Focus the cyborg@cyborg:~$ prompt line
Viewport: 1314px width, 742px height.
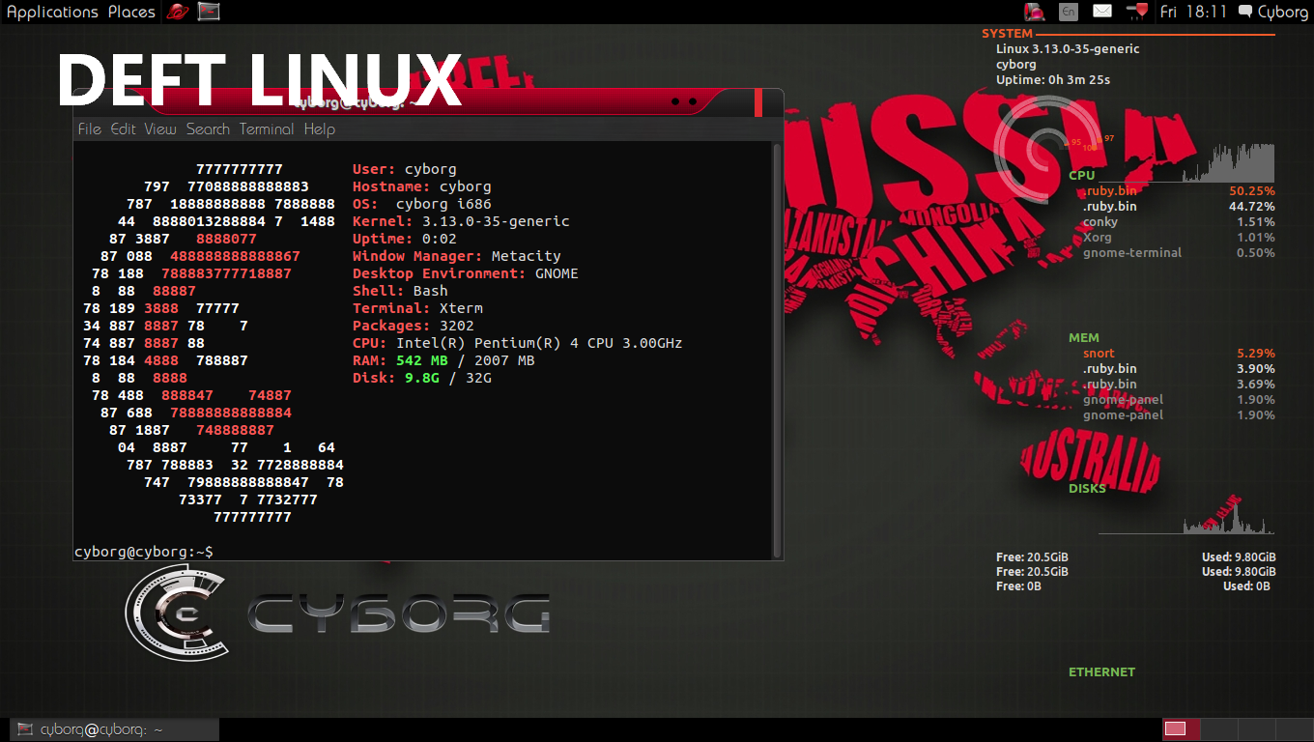[144, 552]
